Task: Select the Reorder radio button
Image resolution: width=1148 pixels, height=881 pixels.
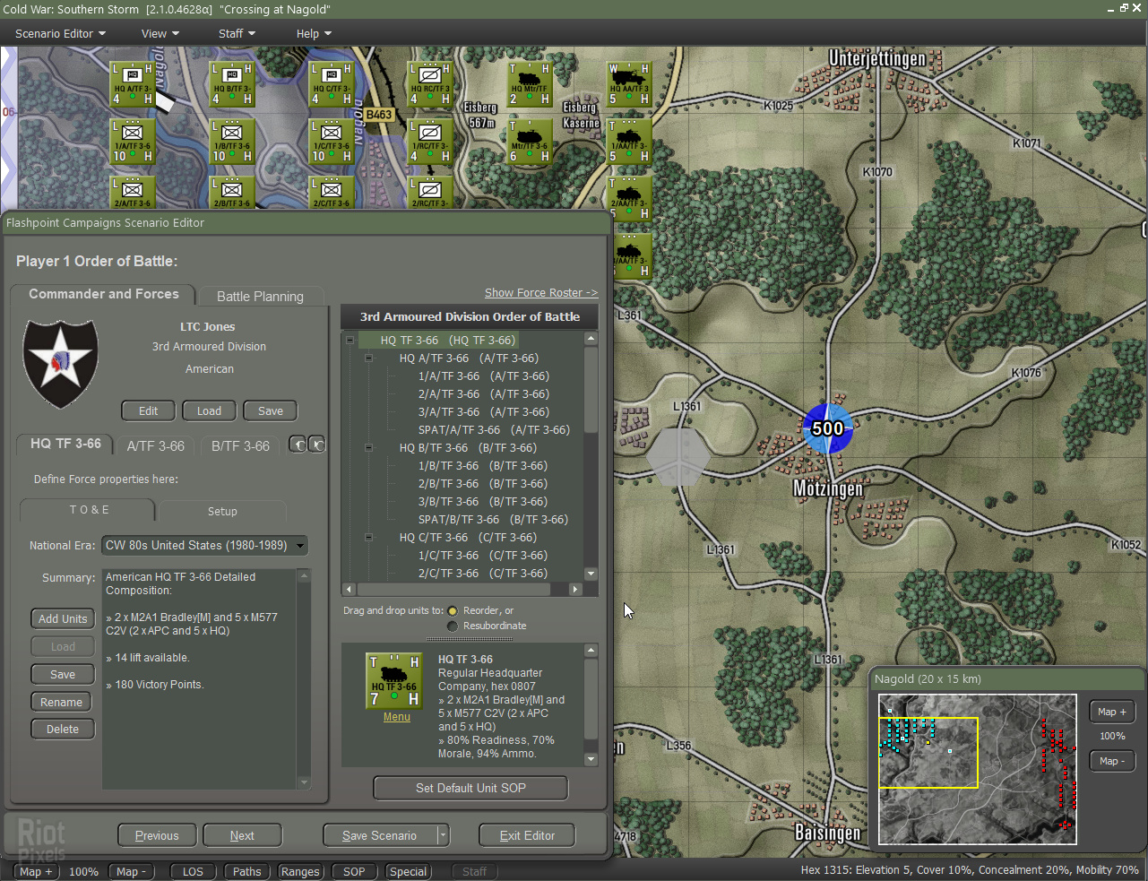Action: 453,611
